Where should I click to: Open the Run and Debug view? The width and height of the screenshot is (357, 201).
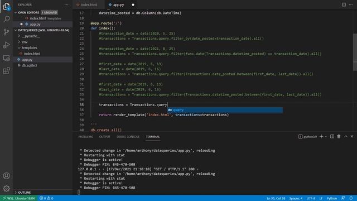(6, 45)
